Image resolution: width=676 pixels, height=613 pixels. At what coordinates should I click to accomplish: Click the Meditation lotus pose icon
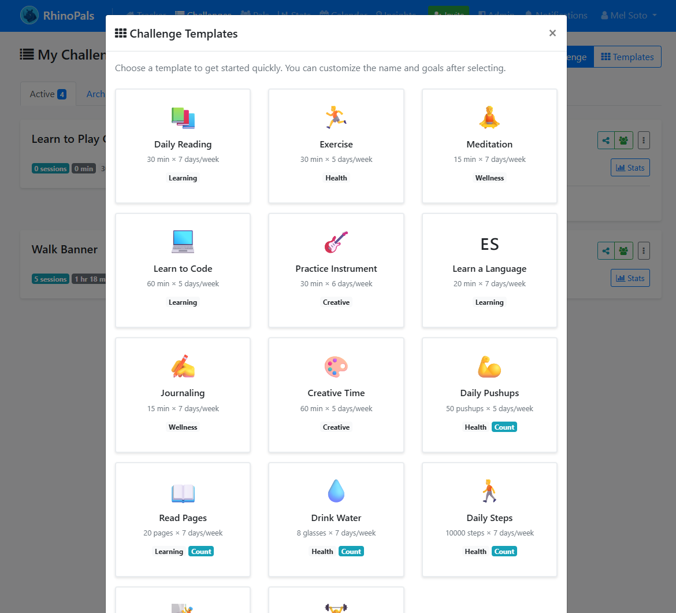(x=489, y=118)
